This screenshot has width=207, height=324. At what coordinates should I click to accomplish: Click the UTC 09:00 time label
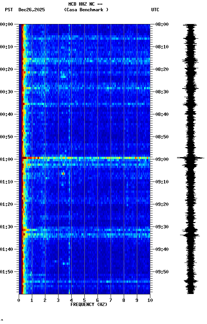[162, 159]
